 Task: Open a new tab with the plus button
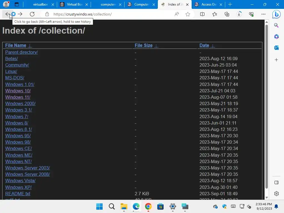230,4
